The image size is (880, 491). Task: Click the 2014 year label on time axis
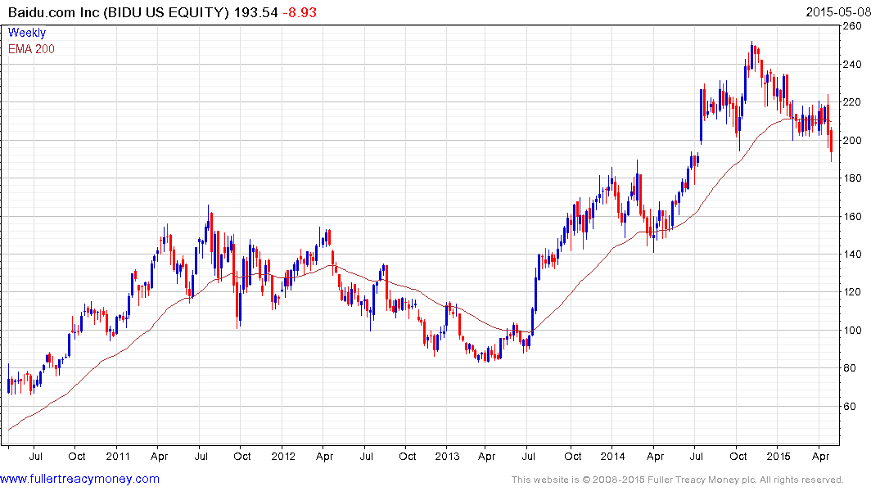click(612, 456)
